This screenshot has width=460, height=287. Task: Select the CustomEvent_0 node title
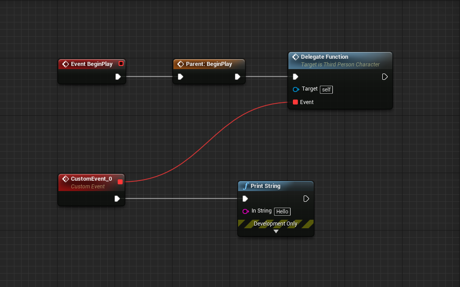pos(92,178)
